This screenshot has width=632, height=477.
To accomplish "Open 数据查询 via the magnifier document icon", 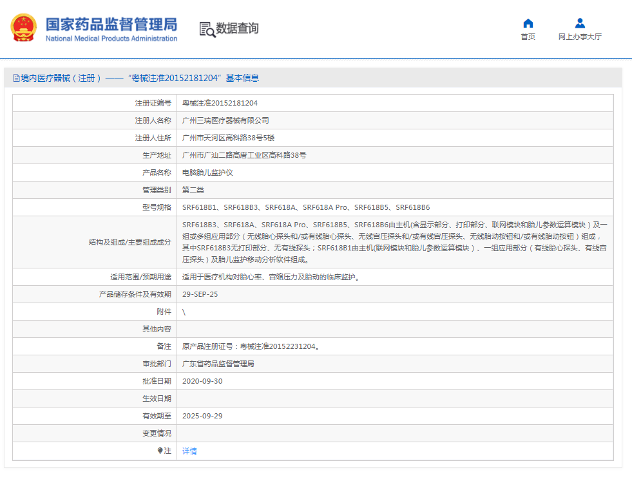I will [x=207, y=29].
